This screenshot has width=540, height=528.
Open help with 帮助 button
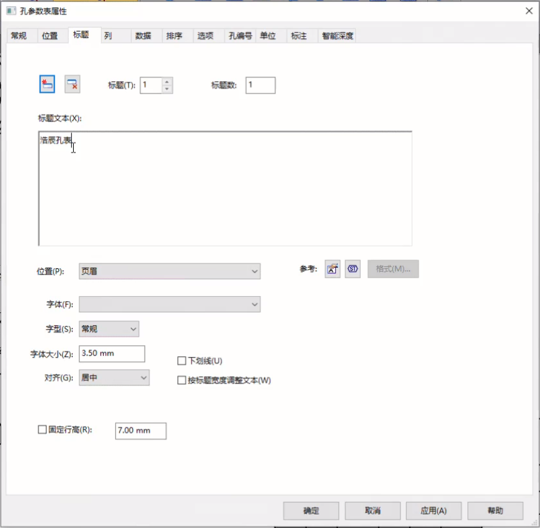tap(495, 511)
